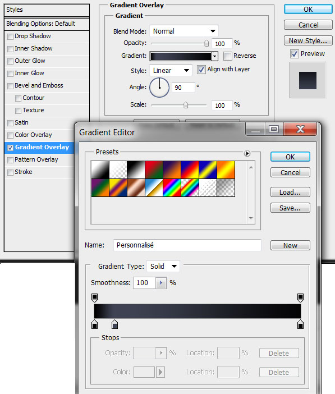Click the Opacity slider handle
Viewport: 335px width, 394px height.
(206, 43)
